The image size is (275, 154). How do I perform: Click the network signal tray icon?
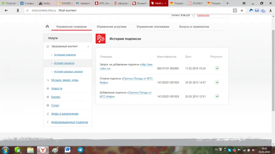click(244, 150)
